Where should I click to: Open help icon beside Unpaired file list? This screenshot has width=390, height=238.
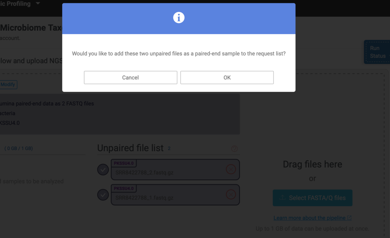pos(234,148)
